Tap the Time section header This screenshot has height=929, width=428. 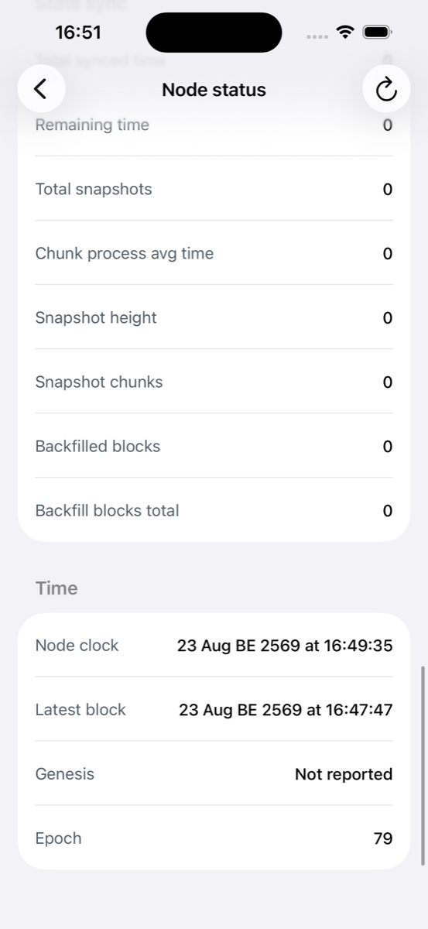point(56,588)
